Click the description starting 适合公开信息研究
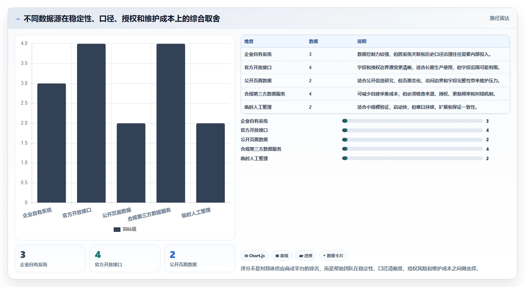 pos(429,81)
